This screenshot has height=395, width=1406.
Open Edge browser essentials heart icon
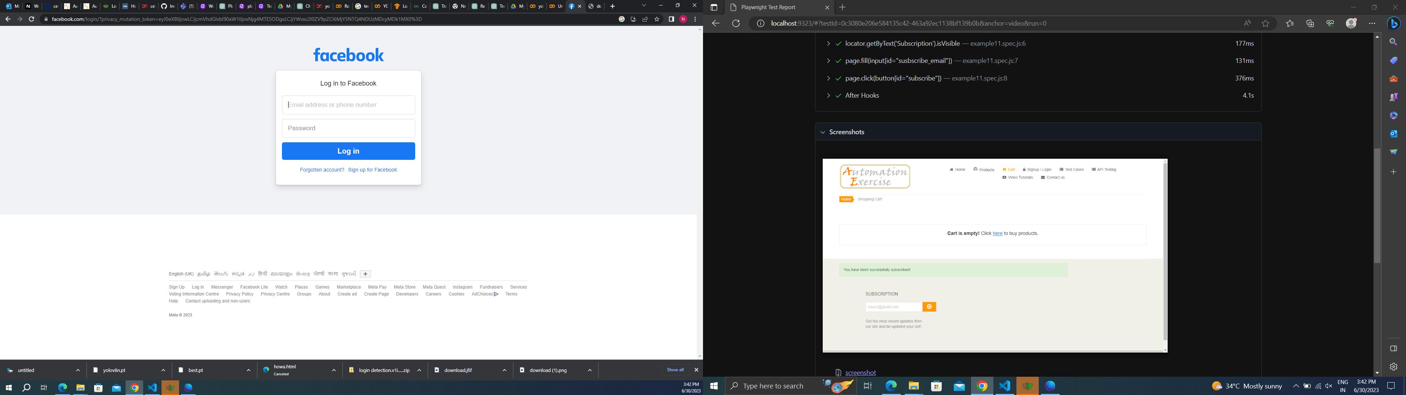pos(1330,23)
